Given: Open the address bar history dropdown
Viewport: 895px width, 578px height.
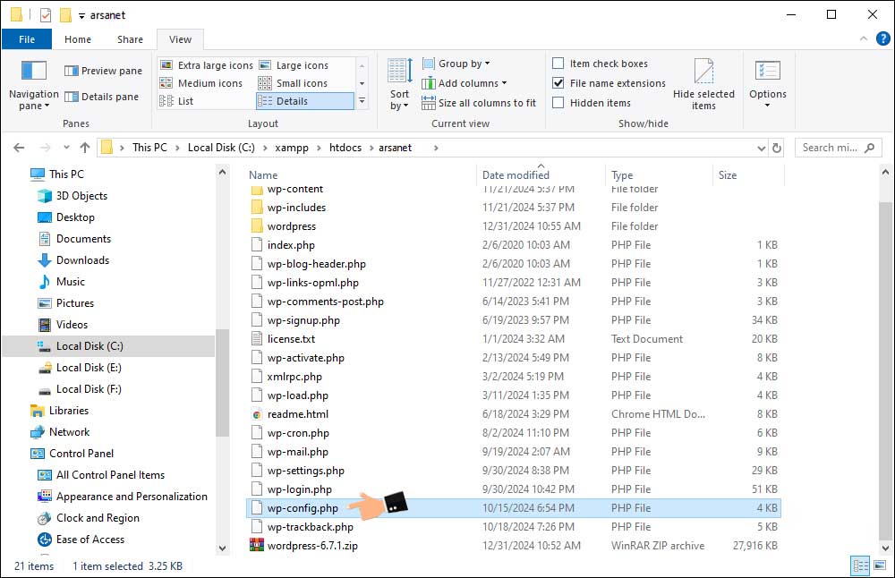Looking at the screenshot, I should (x=761, y=148).
